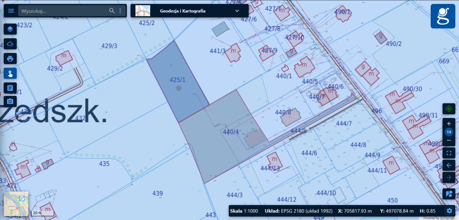Click the 20 m scale bar
The image size is (459, 220).
[x=42, y=214]
